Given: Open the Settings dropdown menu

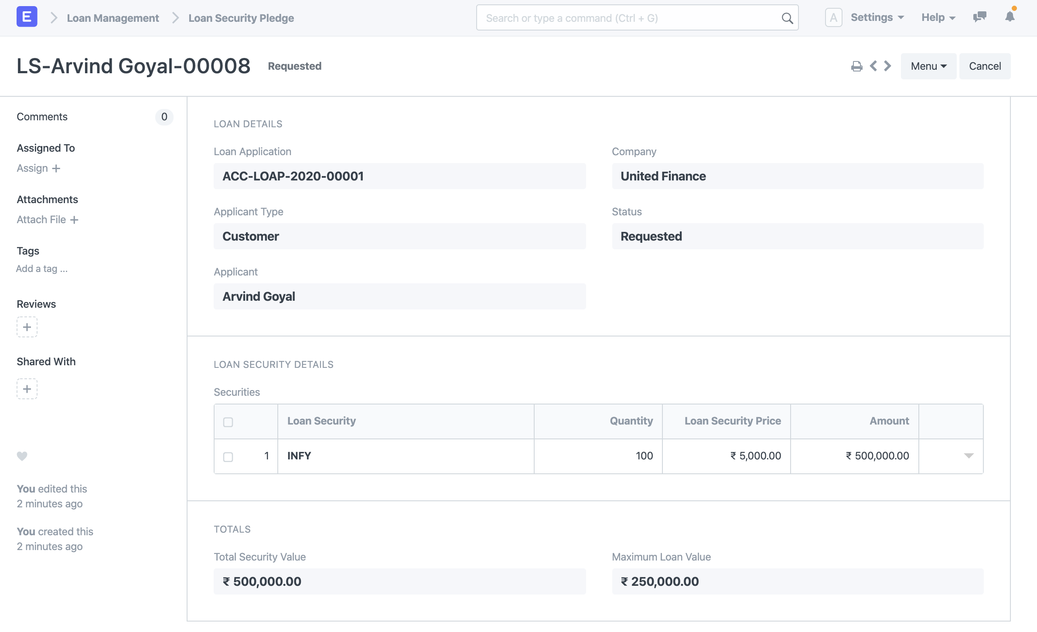Looking at the screenshot, I should tap(877, 17).
